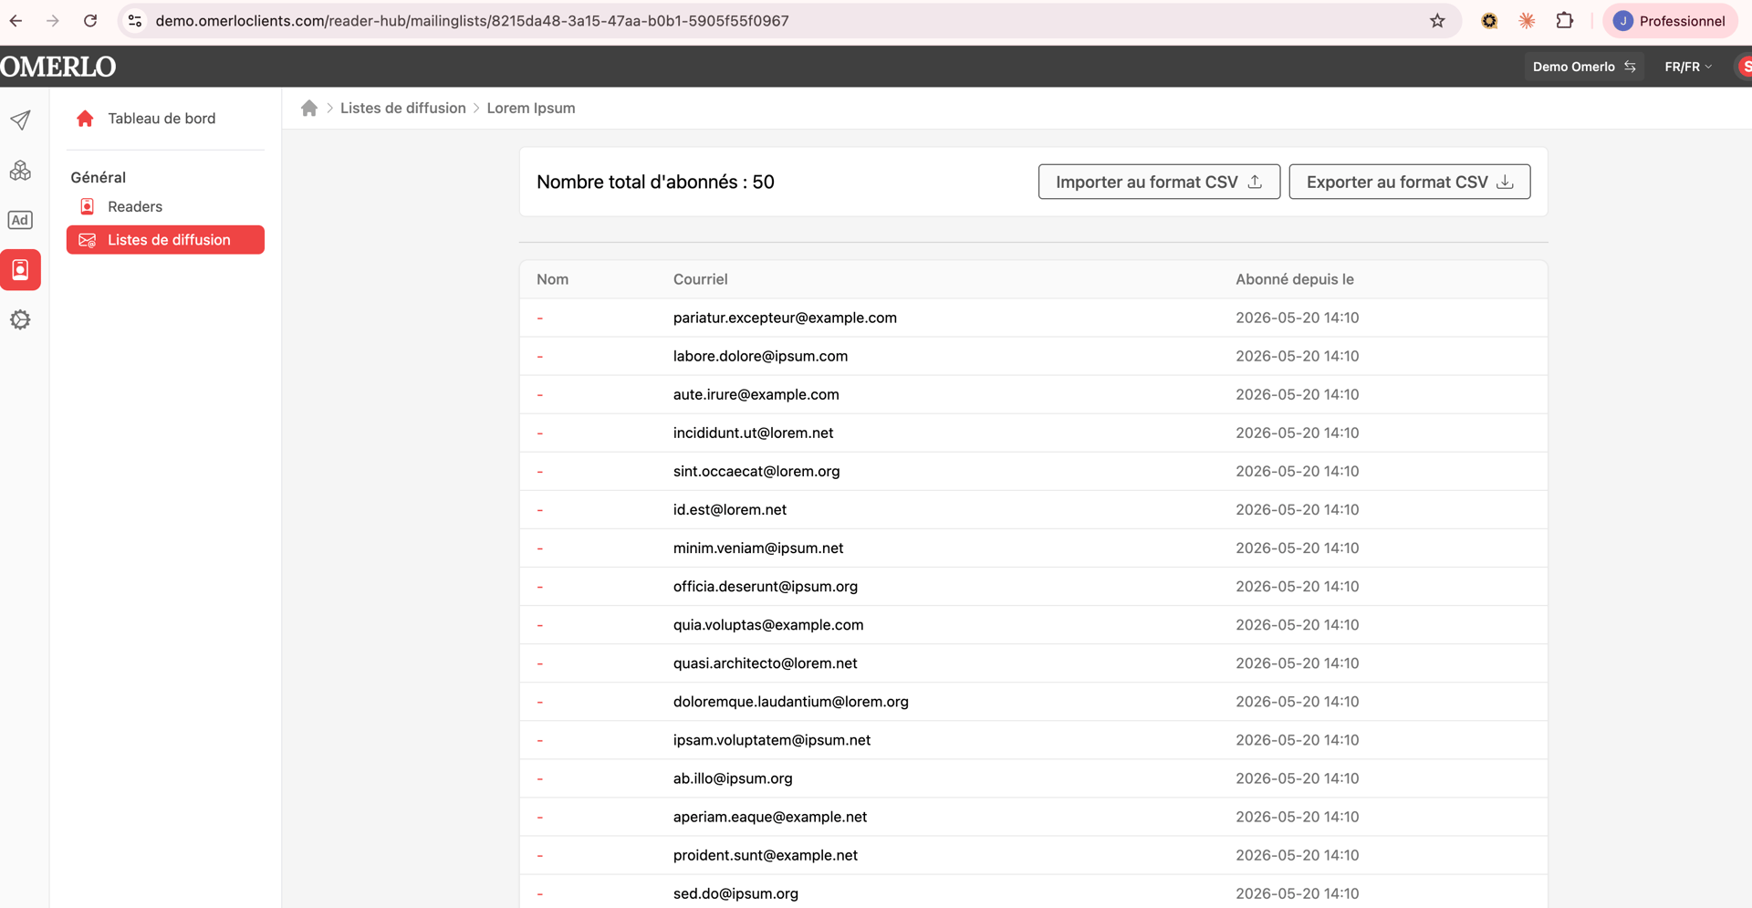Select proident.sunt@example.net email
The width and height of the screenshot is (1752, 908).
pos(765,854)
